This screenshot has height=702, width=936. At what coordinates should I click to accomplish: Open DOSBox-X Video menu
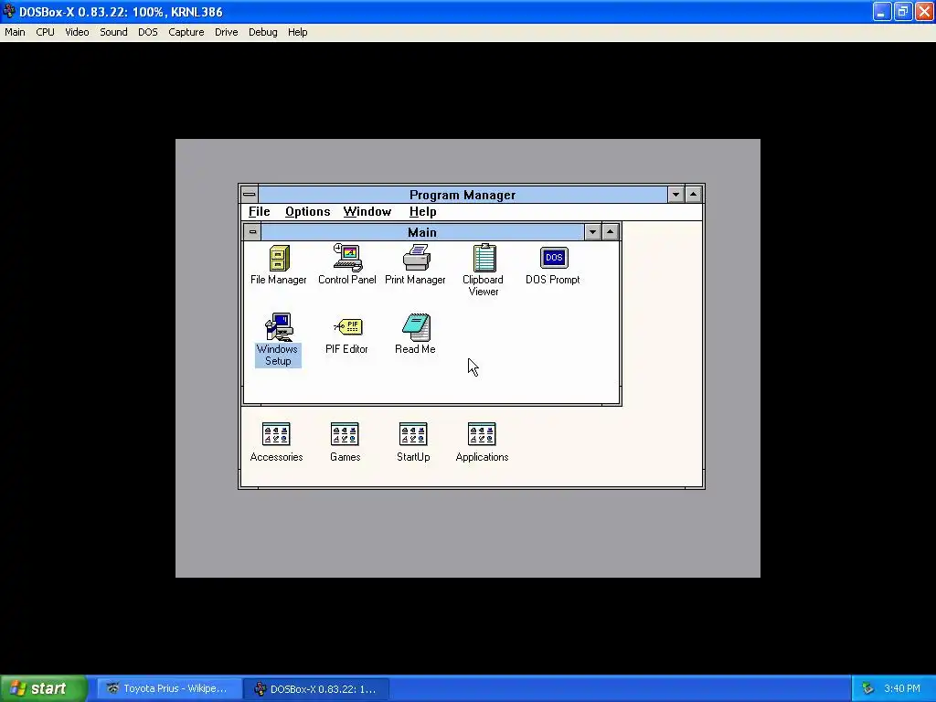[x=77, y=32]
